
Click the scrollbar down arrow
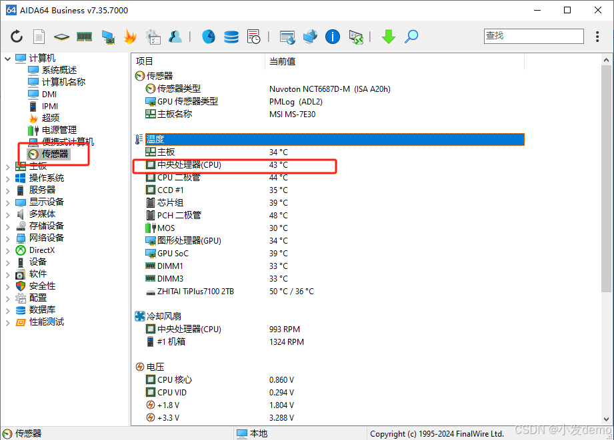(x=606, y=419)
